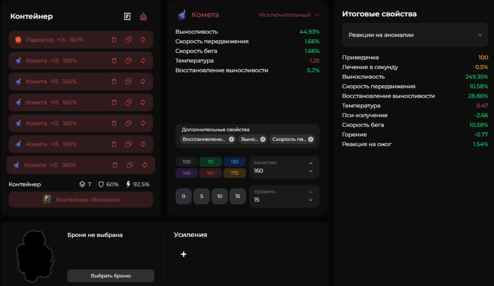Click the currency document icon in Контейнер header
The height and width of the screenshot is (286, 494).
pos(127,16)
